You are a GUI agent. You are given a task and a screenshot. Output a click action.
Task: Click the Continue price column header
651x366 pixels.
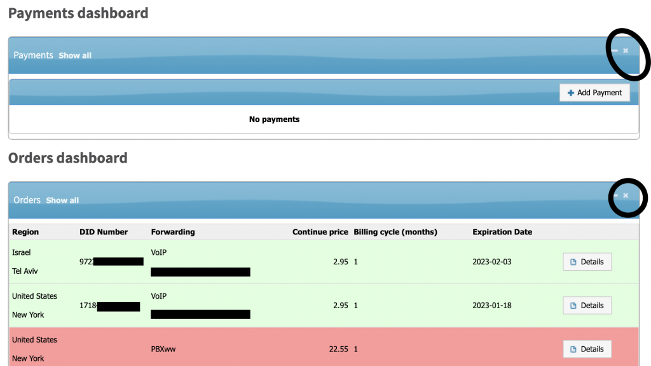(x=320, y=232)
